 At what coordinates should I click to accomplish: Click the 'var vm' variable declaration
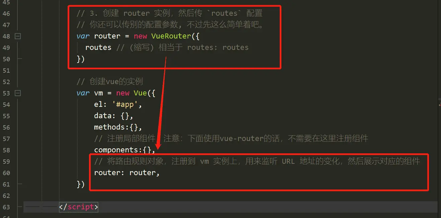[90, 93]
